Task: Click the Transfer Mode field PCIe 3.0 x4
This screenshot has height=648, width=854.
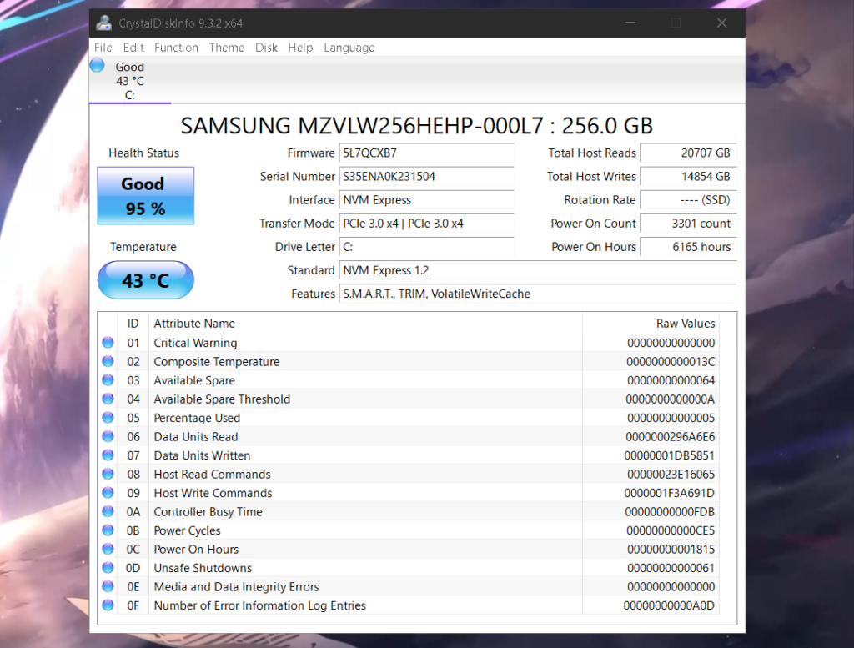Action: coord(426,224)
